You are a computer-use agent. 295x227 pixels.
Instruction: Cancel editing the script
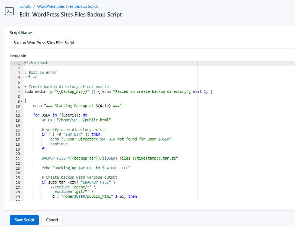(x=52, y=220)
